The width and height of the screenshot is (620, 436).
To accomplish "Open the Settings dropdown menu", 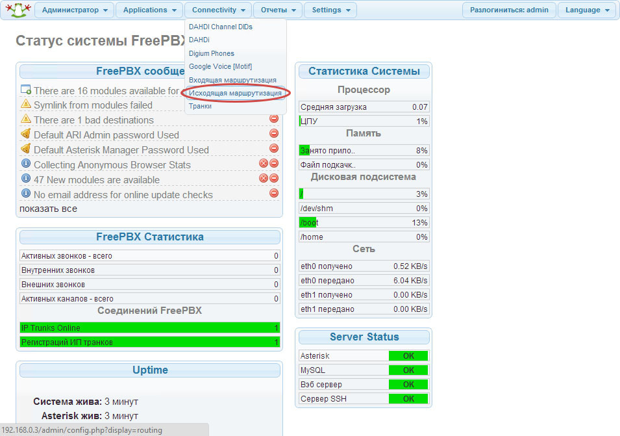I will [x=330, y=10].
